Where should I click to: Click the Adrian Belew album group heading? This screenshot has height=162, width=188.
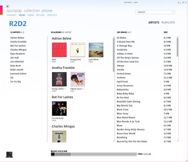62,38
